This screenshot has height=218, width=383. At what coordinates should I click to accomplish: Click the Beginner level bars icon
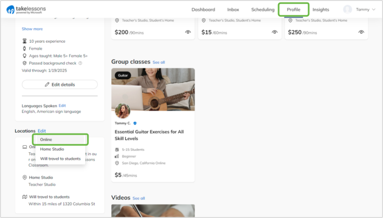click(117, 156)
